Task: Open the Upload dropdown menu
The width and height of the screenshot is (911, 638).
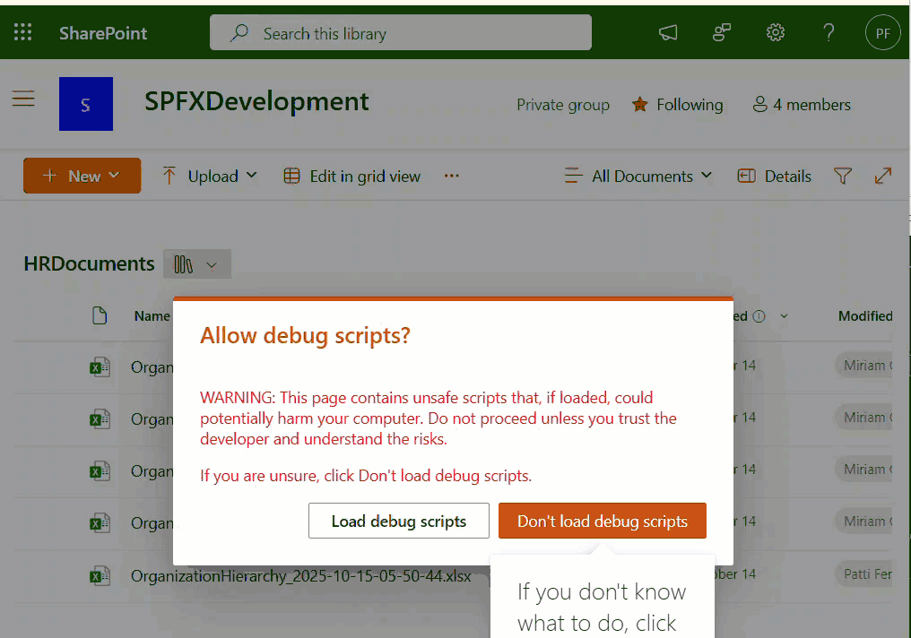Action: coord(209,176)
